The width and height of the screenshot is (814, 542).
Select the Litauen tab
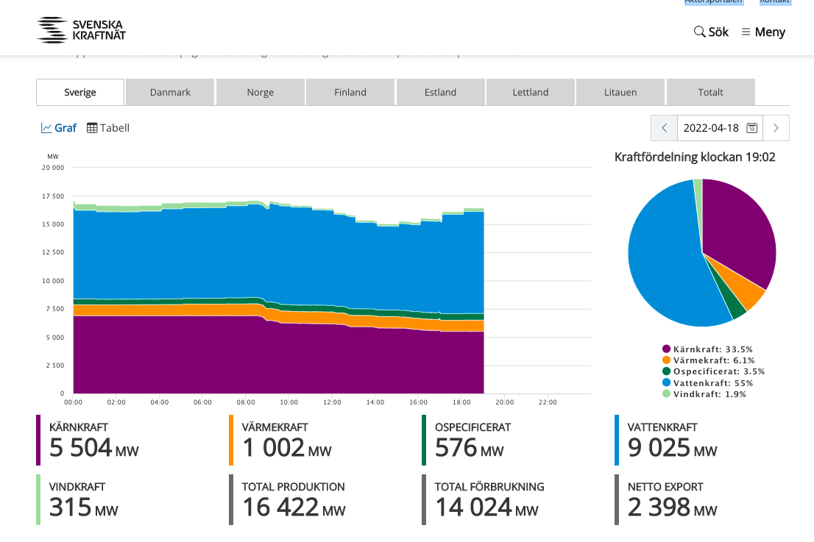pos(620,93)
